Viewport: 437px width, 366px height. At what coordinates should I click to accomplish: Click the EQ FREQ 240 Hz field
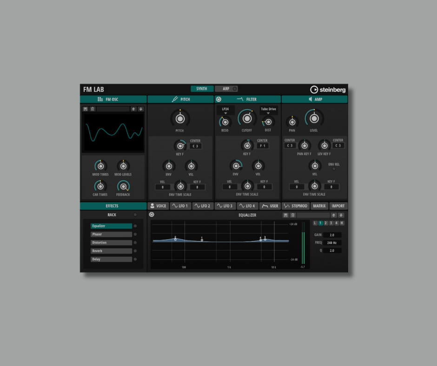332,243
